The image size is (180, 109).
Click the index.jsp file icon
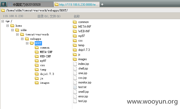75,64
